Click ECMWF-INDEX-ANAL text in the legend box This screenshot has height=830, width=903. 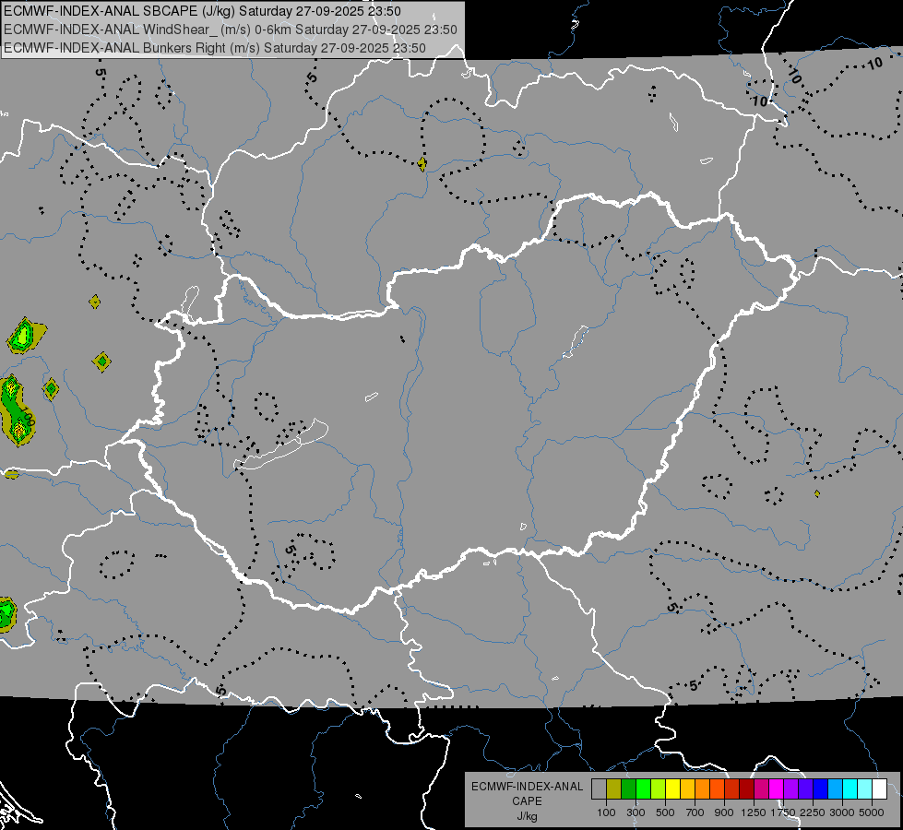coord(527,787)
